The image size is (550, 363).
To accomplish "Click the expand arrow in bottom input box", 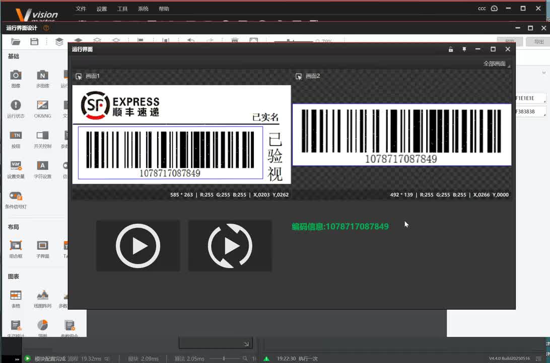I will 246,344.
